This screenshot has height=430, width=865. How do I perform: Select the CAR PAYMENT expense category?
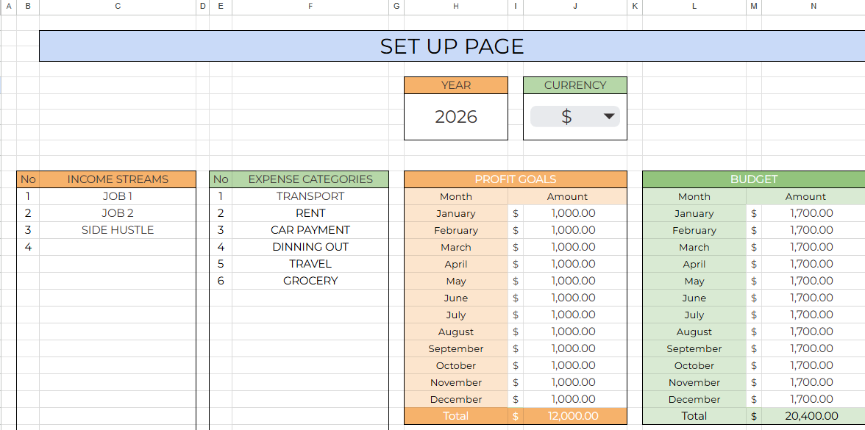(x=310, y=230)
